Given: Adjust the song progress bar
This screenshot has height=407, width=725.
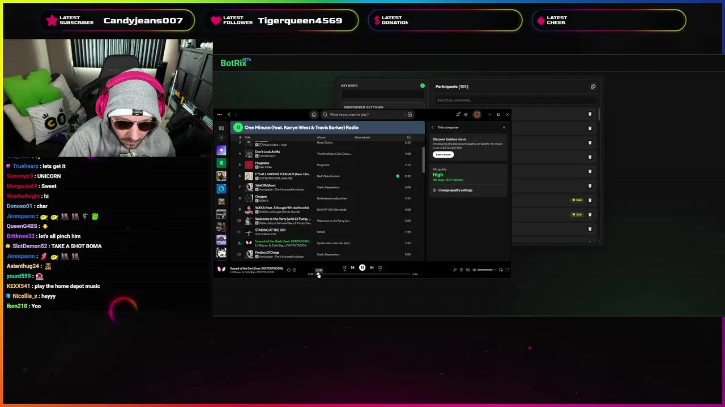Looking at the screenshot, I should click(362, 274).
